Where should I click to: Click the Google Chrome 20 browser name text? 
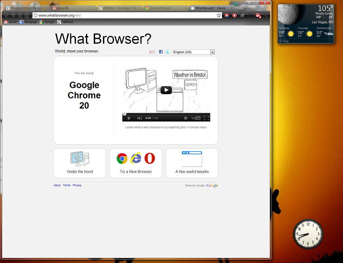click(84, 95)
